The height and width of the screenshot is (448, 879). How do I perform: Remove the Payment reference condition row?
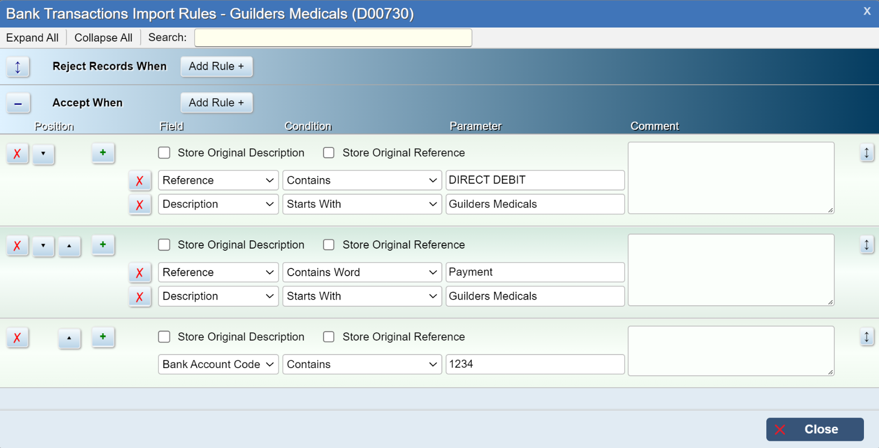[140, 273]
